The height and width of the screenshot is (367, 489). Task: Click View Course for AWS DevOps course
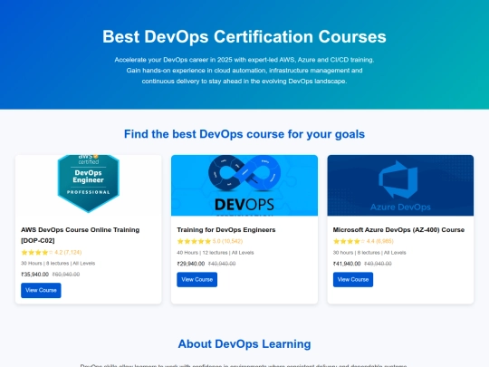41,290
